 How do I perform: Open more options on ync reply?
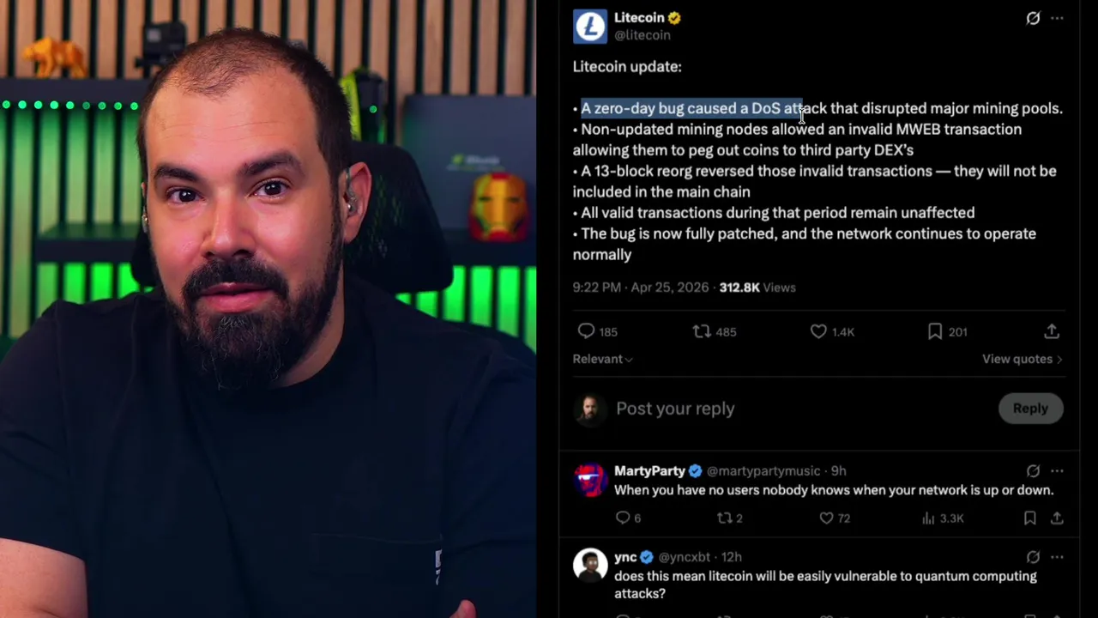(x=1057, y=557)
